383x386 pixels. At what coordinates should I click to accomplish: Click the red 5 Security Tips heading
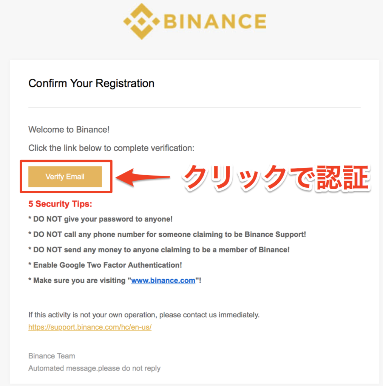tap(60, 204)
